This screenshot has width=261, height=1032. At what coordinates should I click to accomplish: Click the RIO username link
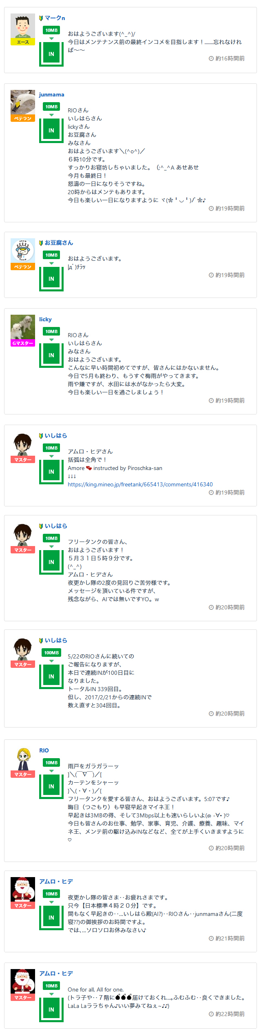click(44, 750)
